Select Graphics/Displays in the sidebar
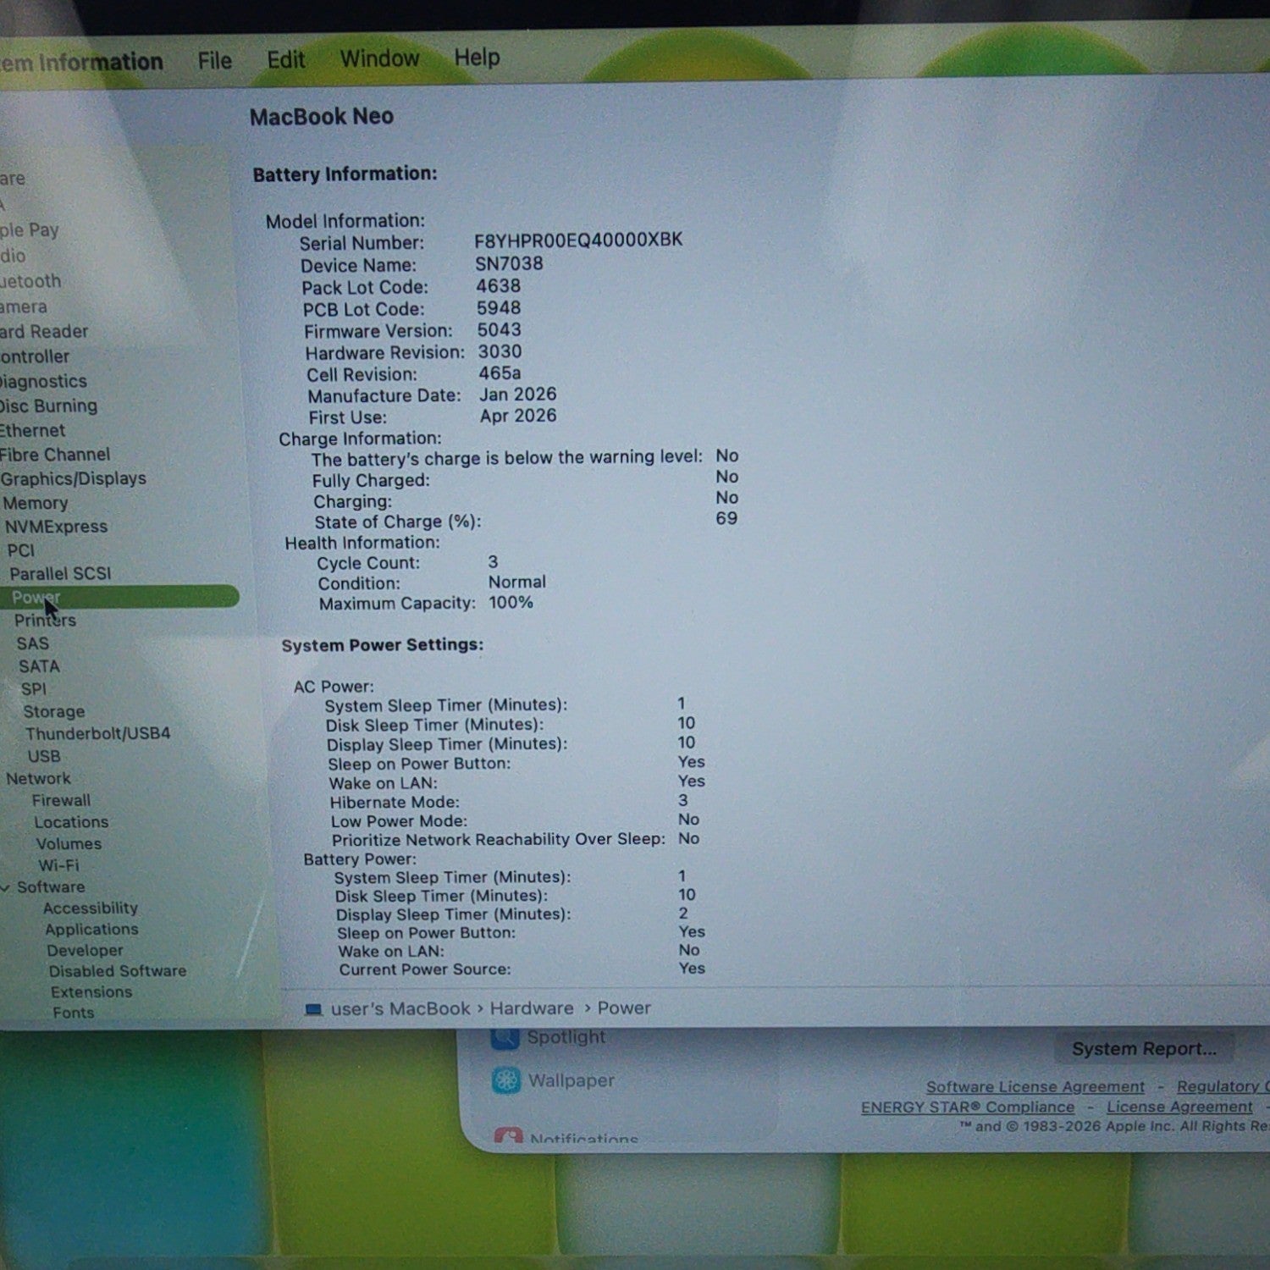 point(74,479)
